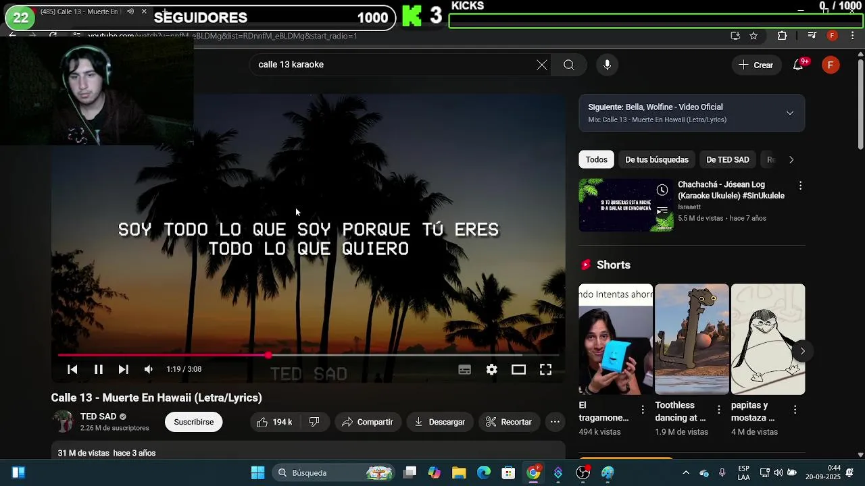Go to the previous video
This screenshot has width=865, height=486.
(x=72, y=369)
